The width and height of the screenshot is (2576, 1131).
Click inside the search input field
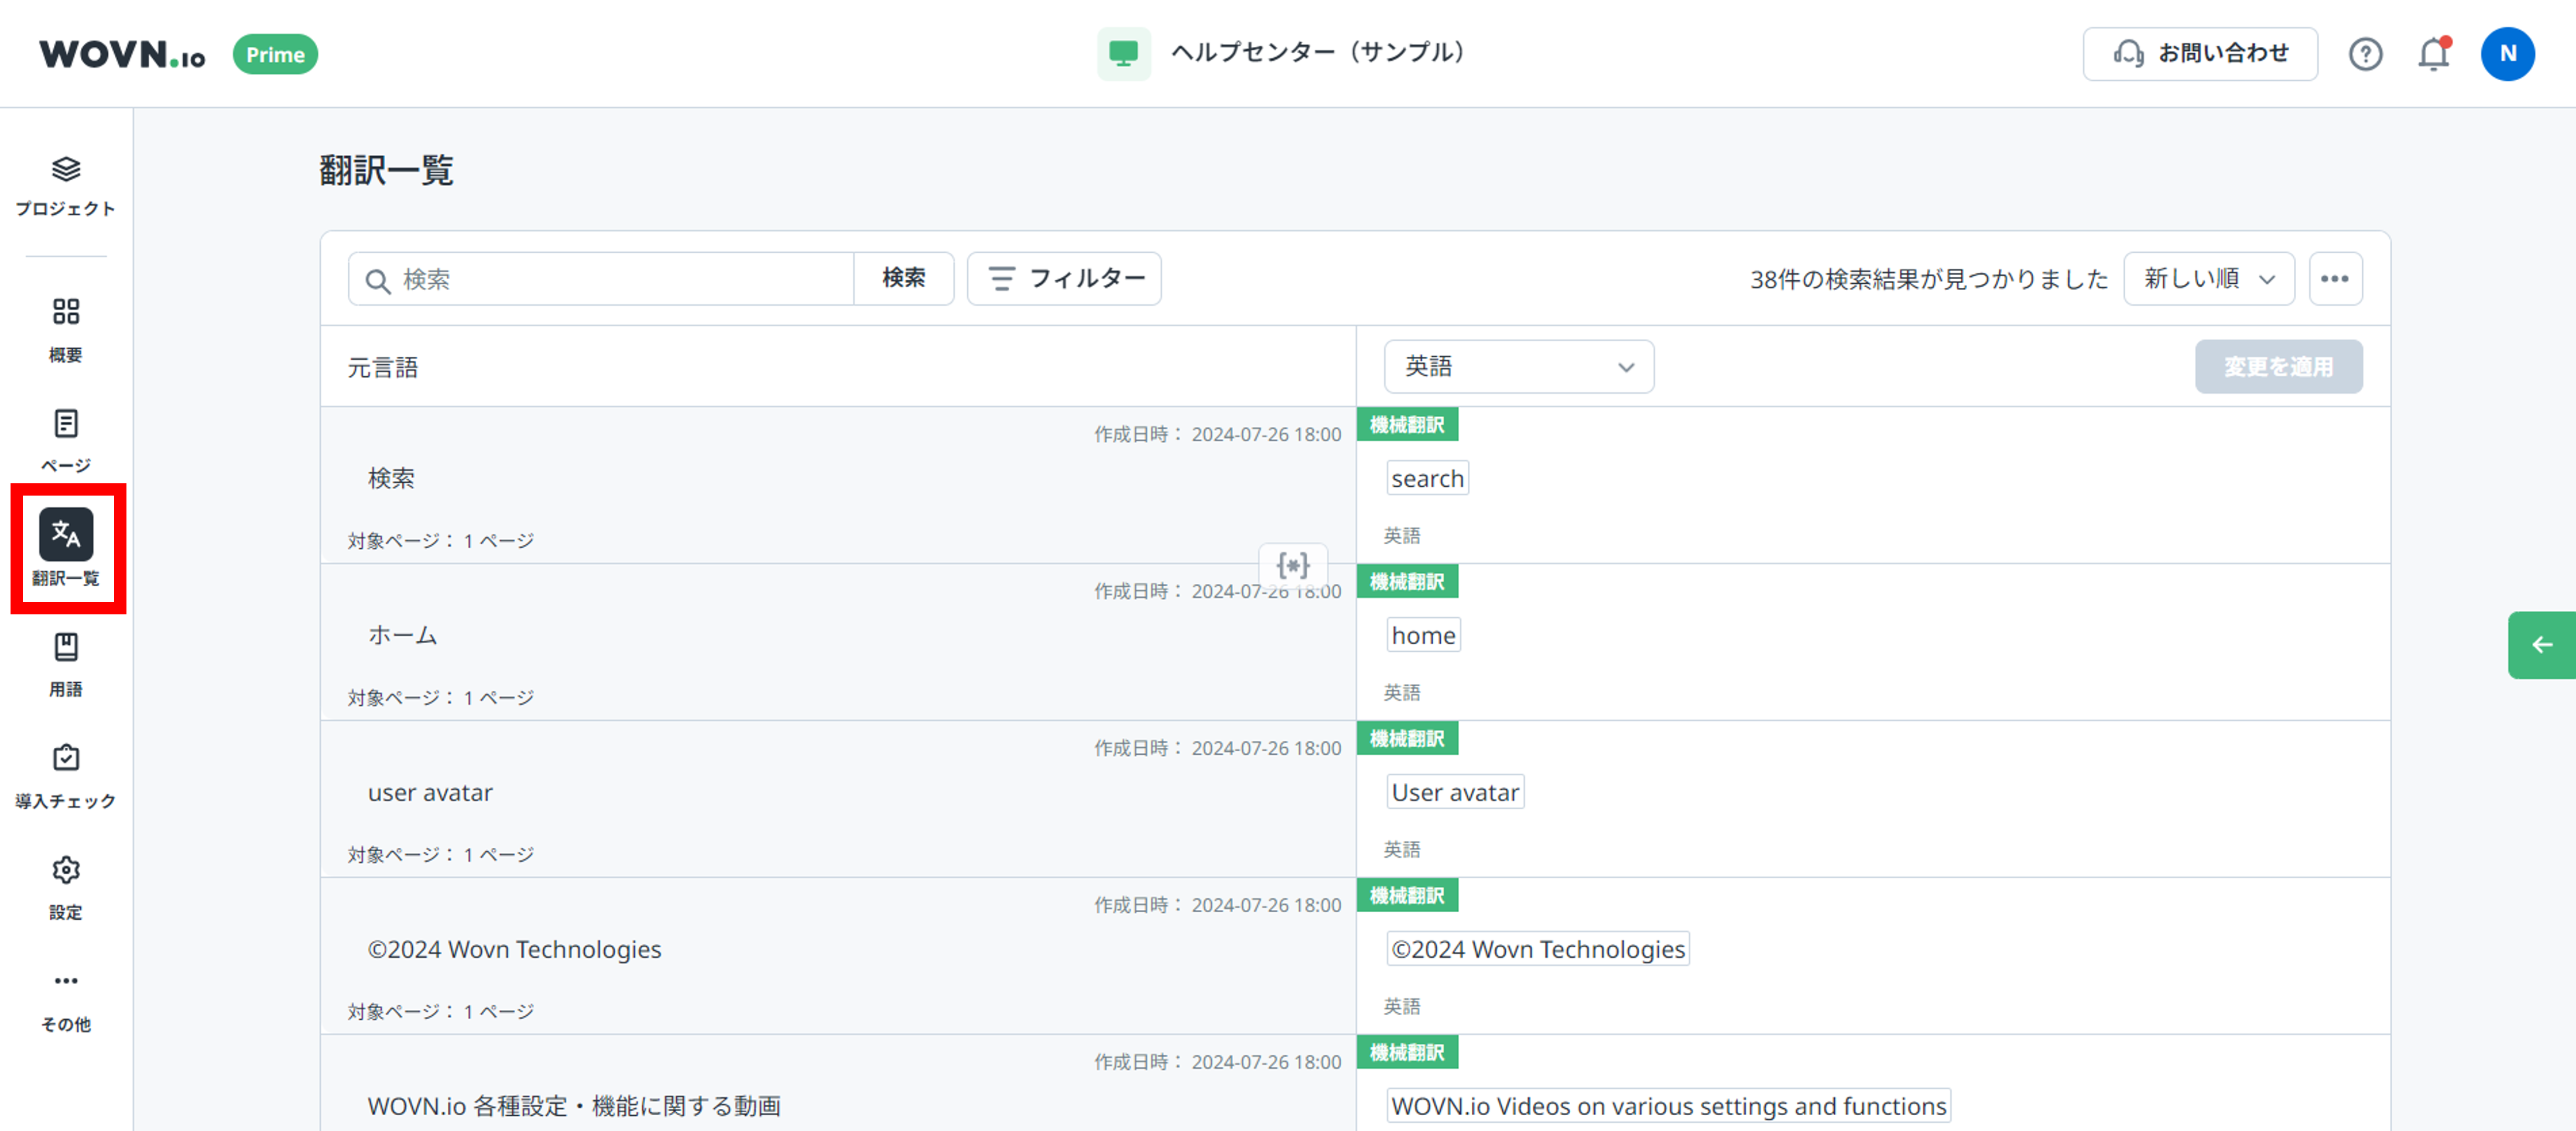[600, 279]
